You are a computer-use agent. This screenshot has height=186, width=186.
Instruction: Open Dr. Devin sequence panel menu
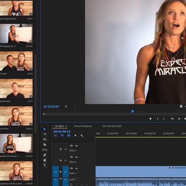click(66, 126)
